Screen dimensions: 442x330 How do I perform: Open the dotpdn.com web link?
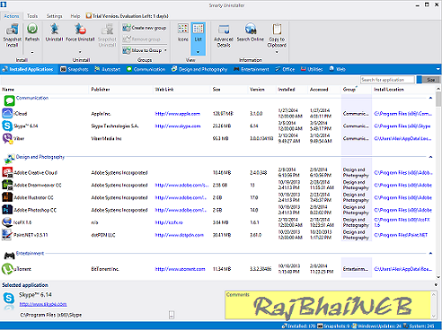179,235
